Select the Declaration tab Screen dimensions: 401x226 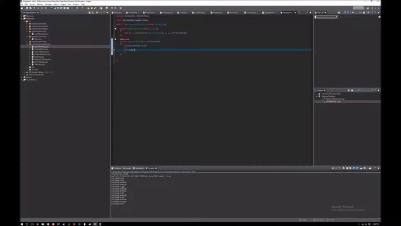tap(138, 168)
